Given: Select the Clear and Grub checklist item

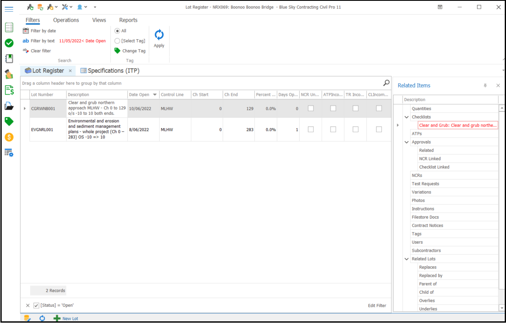Looking at the screenshot, I should coord(458,125).
